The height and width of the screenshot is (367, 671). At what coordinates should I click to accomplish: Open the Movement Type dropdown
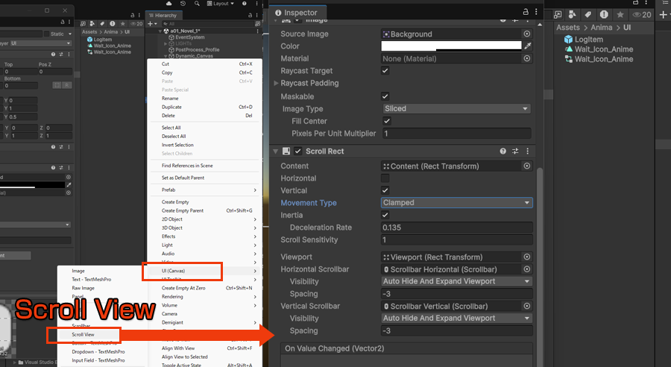point(456,203)
